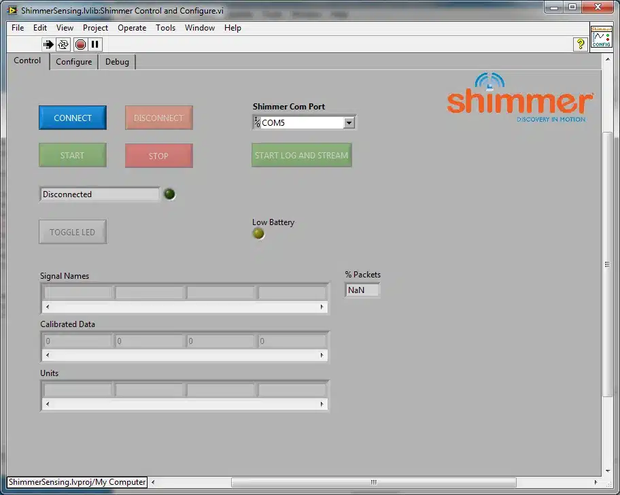
Task: Click the Pause toolbar icon
Action: click(95, 44)
